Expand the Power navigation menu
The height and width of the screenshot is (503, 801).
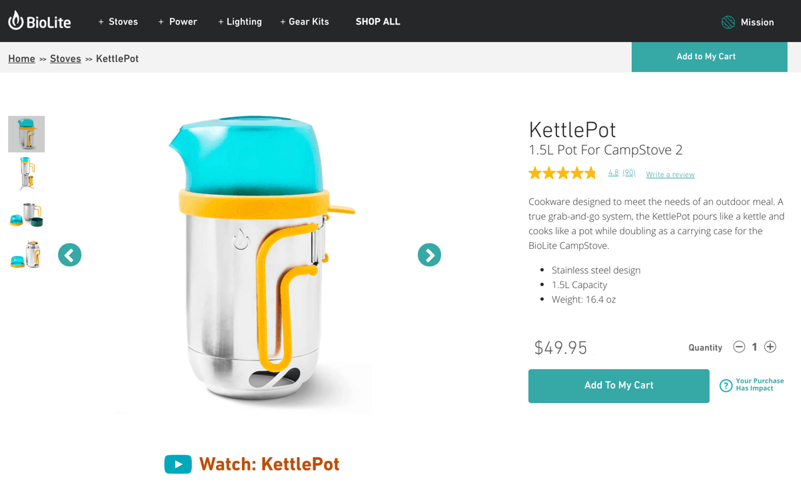177,22
